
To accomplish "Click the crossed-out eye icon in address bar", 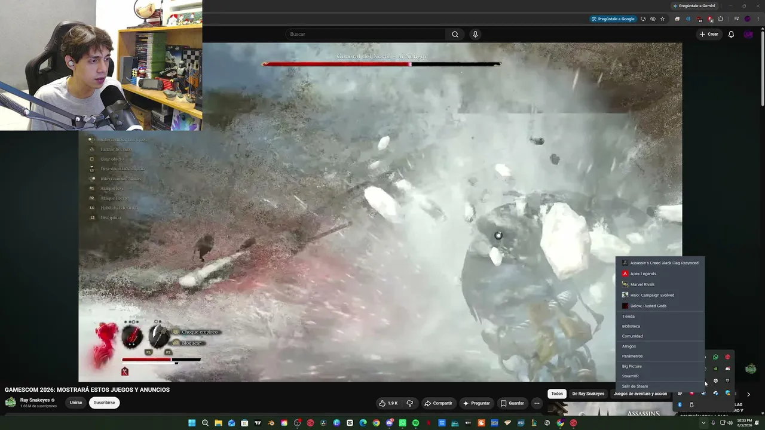I will [653, 19].
